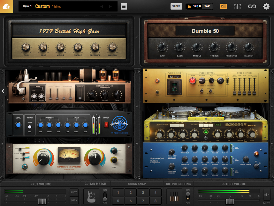Screen dimensions: 274x206
Task: Click the 120.0 tempo value
Action: coord(197,6)
